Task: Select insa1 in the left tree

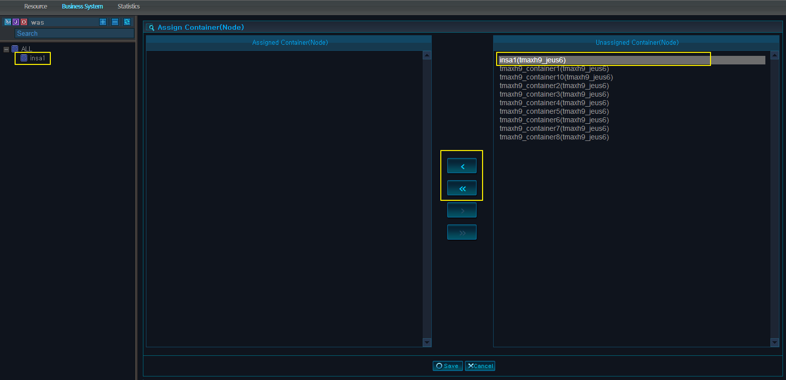Action: click(x=38, y=58)
